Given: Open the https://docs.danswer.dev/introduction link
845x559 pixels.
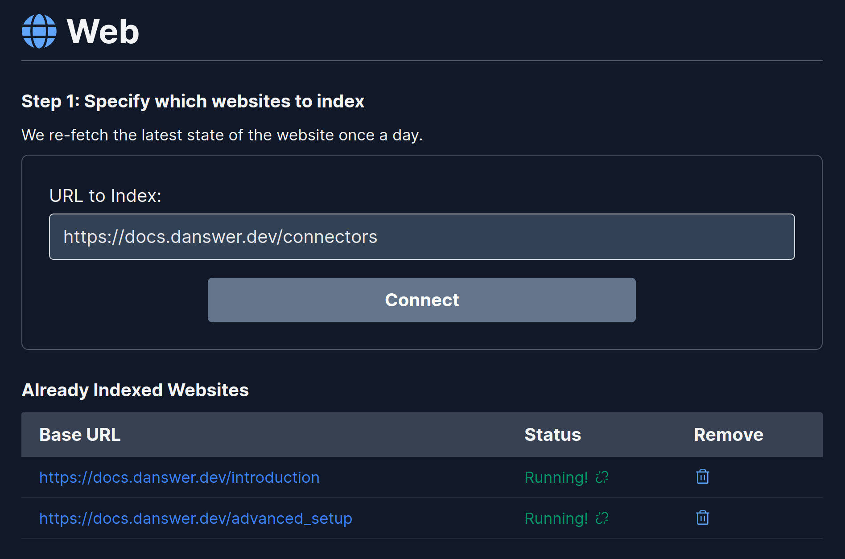Looking at the screenshot, I should [179, 477].
